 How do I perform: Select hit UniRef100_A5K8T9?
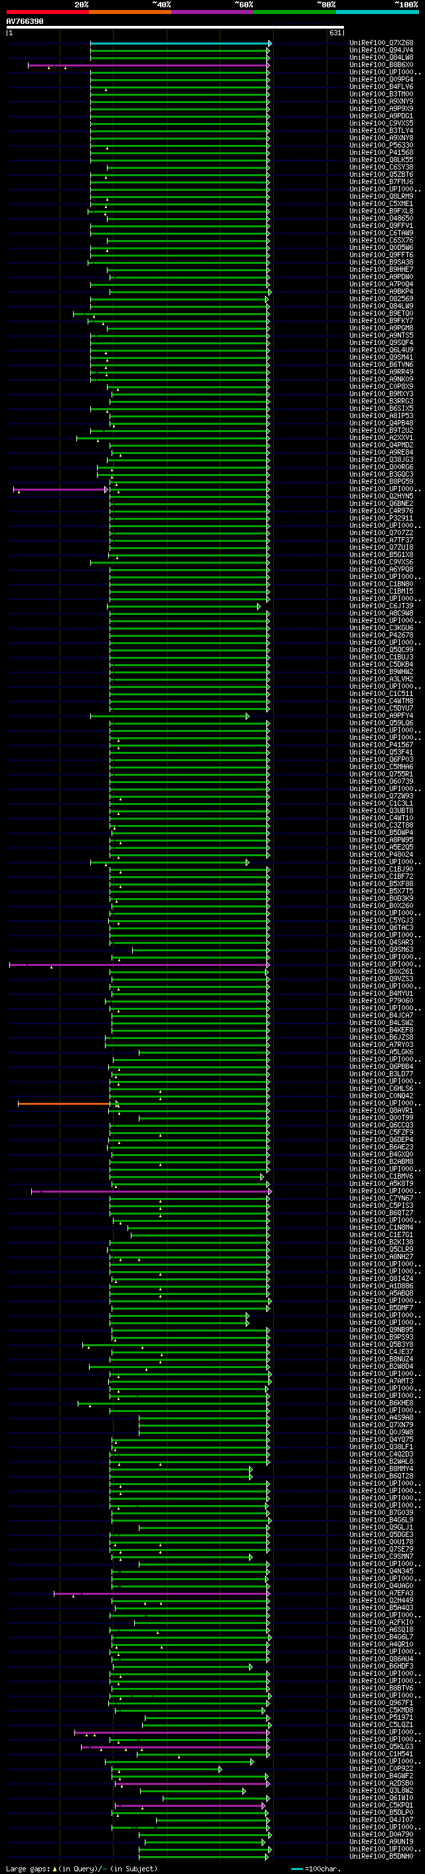tap(381, 1183)
